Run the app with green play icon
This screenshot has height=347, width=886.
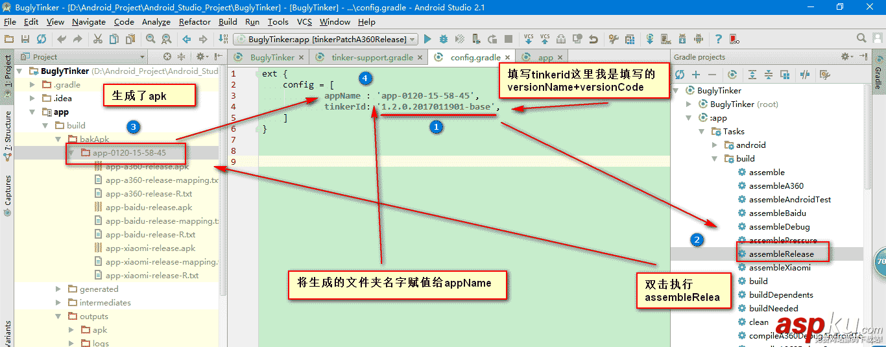(x=427, y=40)
